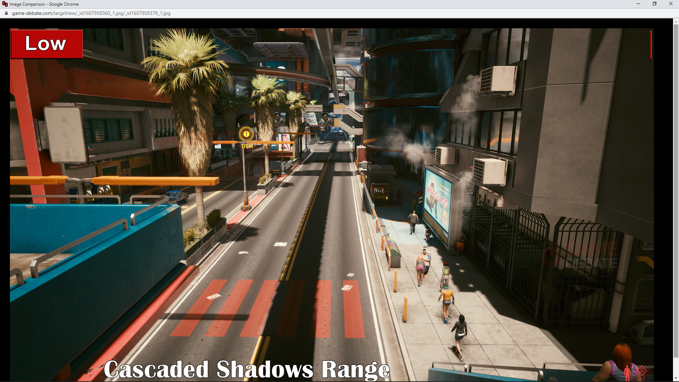Click the red Low quality label
This screenshot has width=679, height=382.
(x=47, y=44)
